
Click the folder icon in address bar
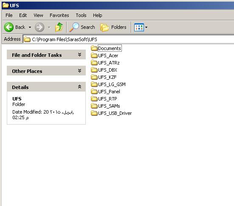click(27, 39)
